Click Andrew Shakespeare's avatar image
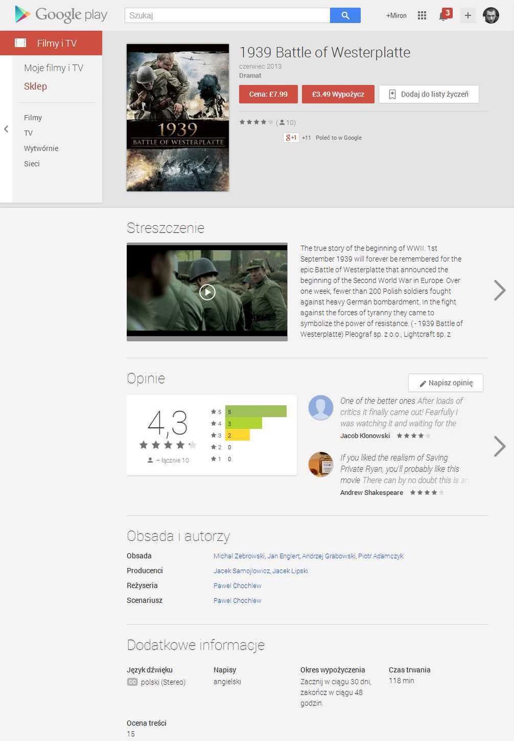The height and width of the screenshot is (741, 514). [x=321, y=465]
